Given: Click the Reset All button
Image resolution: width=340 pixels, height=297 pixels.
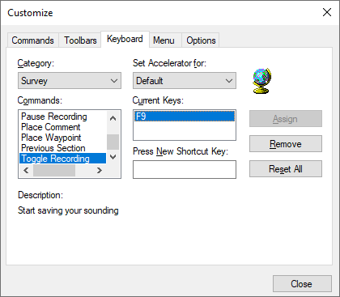Looking at the screenshot, I should [x=286, y=169].
